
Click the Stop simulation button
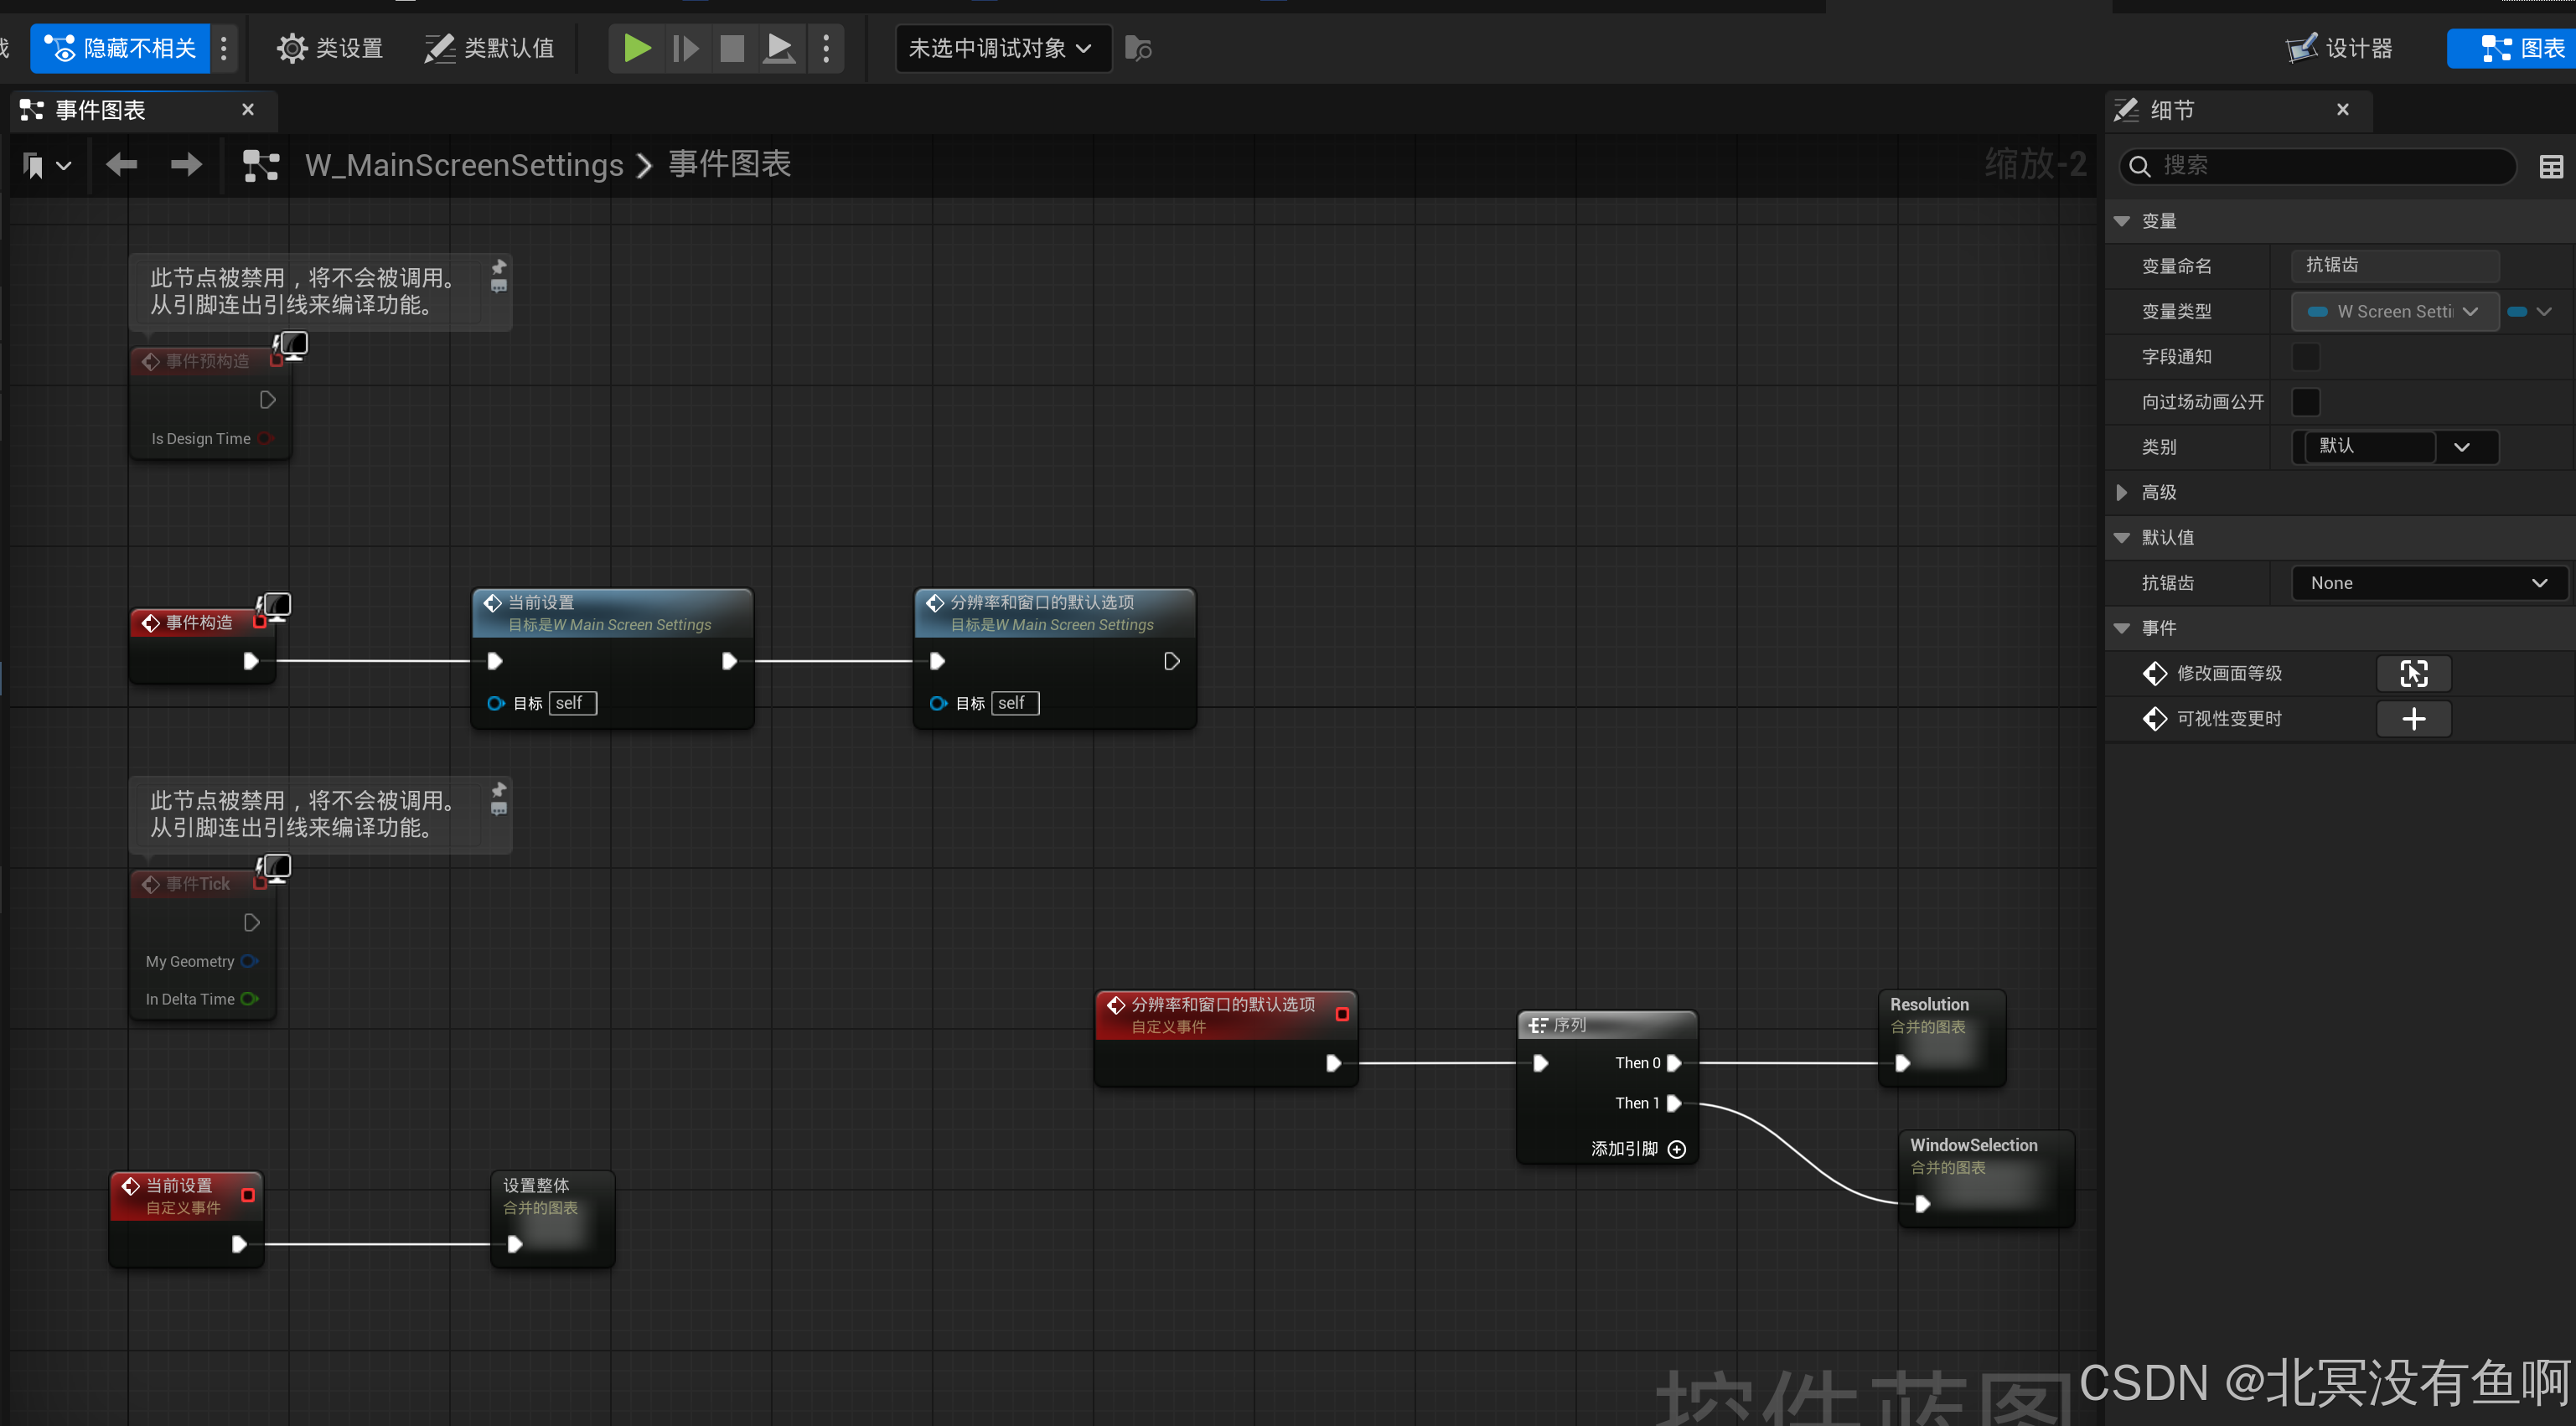(x=732, y=48)
